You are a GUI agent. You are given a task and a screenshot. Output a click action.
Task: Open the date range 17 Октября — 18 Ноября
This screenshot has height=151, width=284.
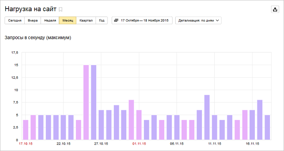[142, 20]
